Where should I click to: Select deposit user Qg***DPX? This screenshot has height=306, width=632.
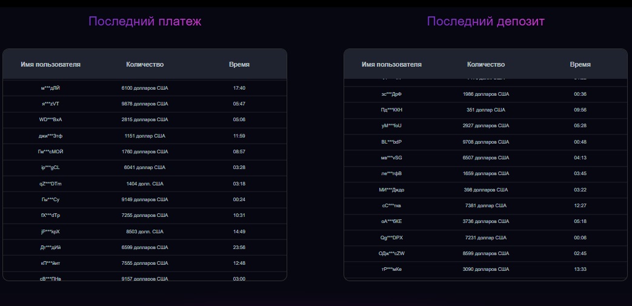391,238
